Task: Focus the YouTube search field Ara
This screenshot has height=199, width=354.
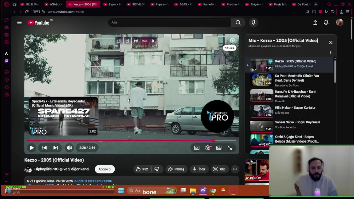Action: [x=169, y=22]
